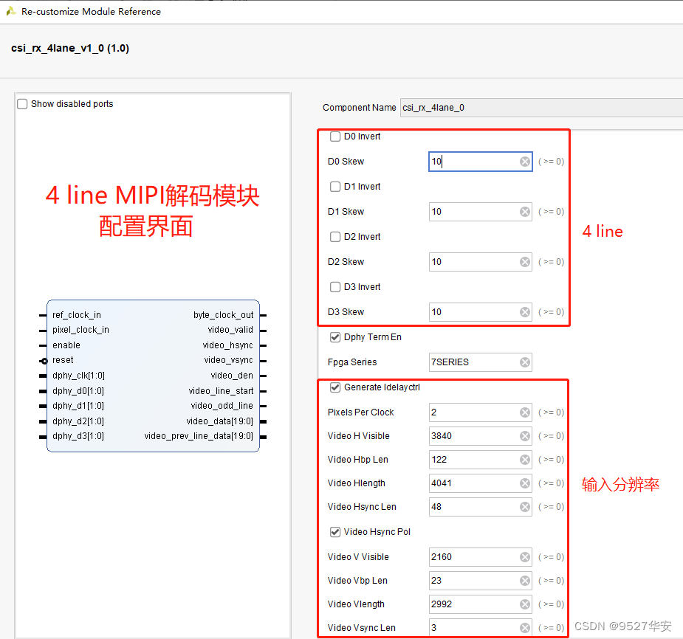Clear the D0 Skew field value

click(525, 162)
